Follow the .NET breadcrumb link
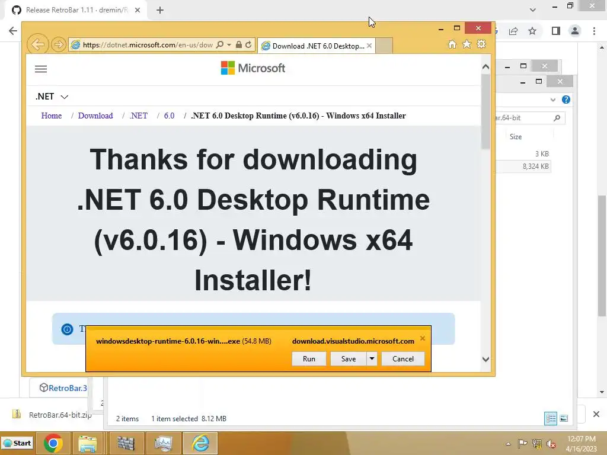The image size is (607, 455). [x=139, y=116]
